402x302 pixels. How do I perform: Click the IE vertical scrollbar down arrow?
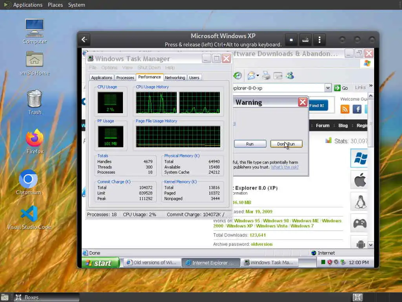coord(371,245)
